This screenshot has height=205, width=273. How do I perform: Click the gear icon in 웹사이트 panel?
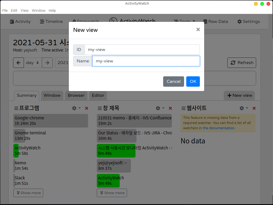point(242,108)
